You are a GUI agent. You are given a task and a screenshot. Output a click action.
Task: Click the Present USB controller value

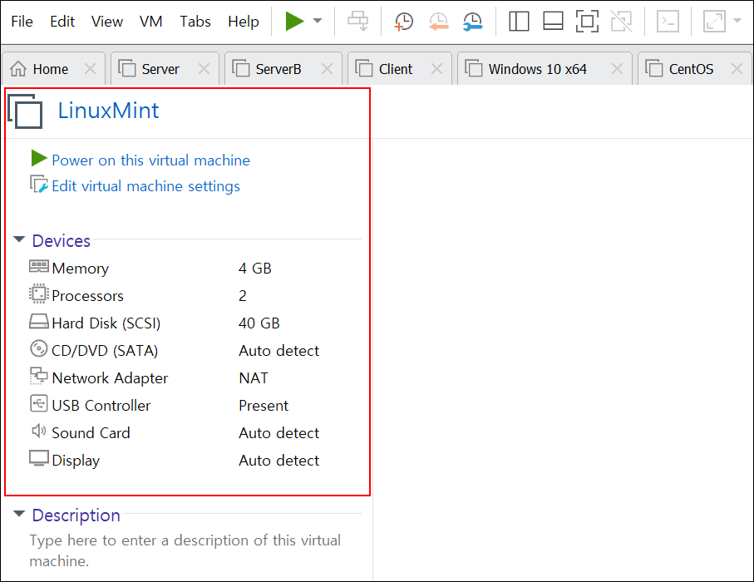click(264, 406)
